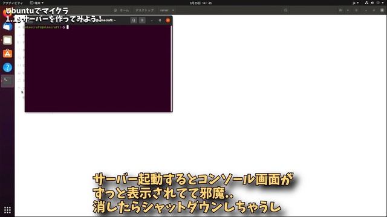Open Files from the dock
The height and width of the screenshot is (217, 387).
coord(7,40)
